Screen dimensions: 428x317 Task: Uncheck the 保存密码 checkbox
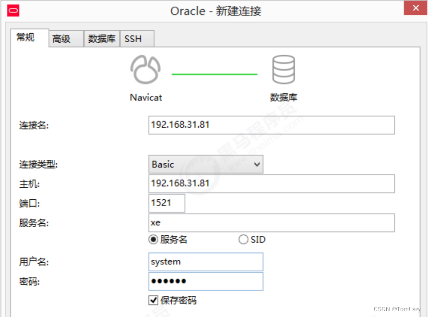tap(153, 300)
